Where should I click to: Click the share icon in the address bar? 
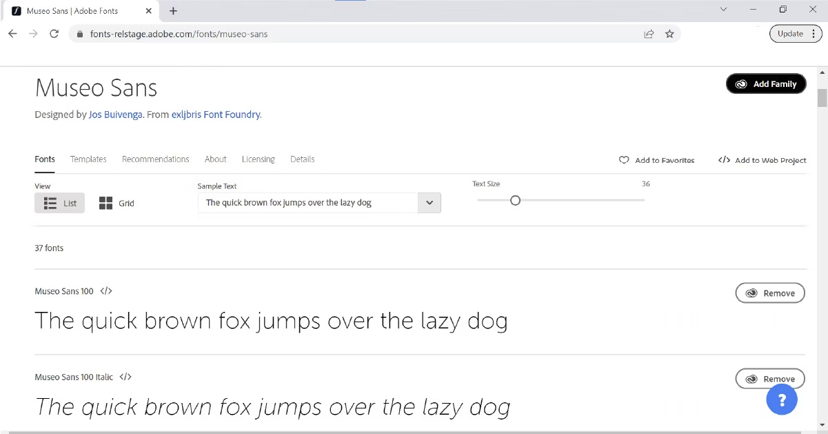(x=649, y=33)
